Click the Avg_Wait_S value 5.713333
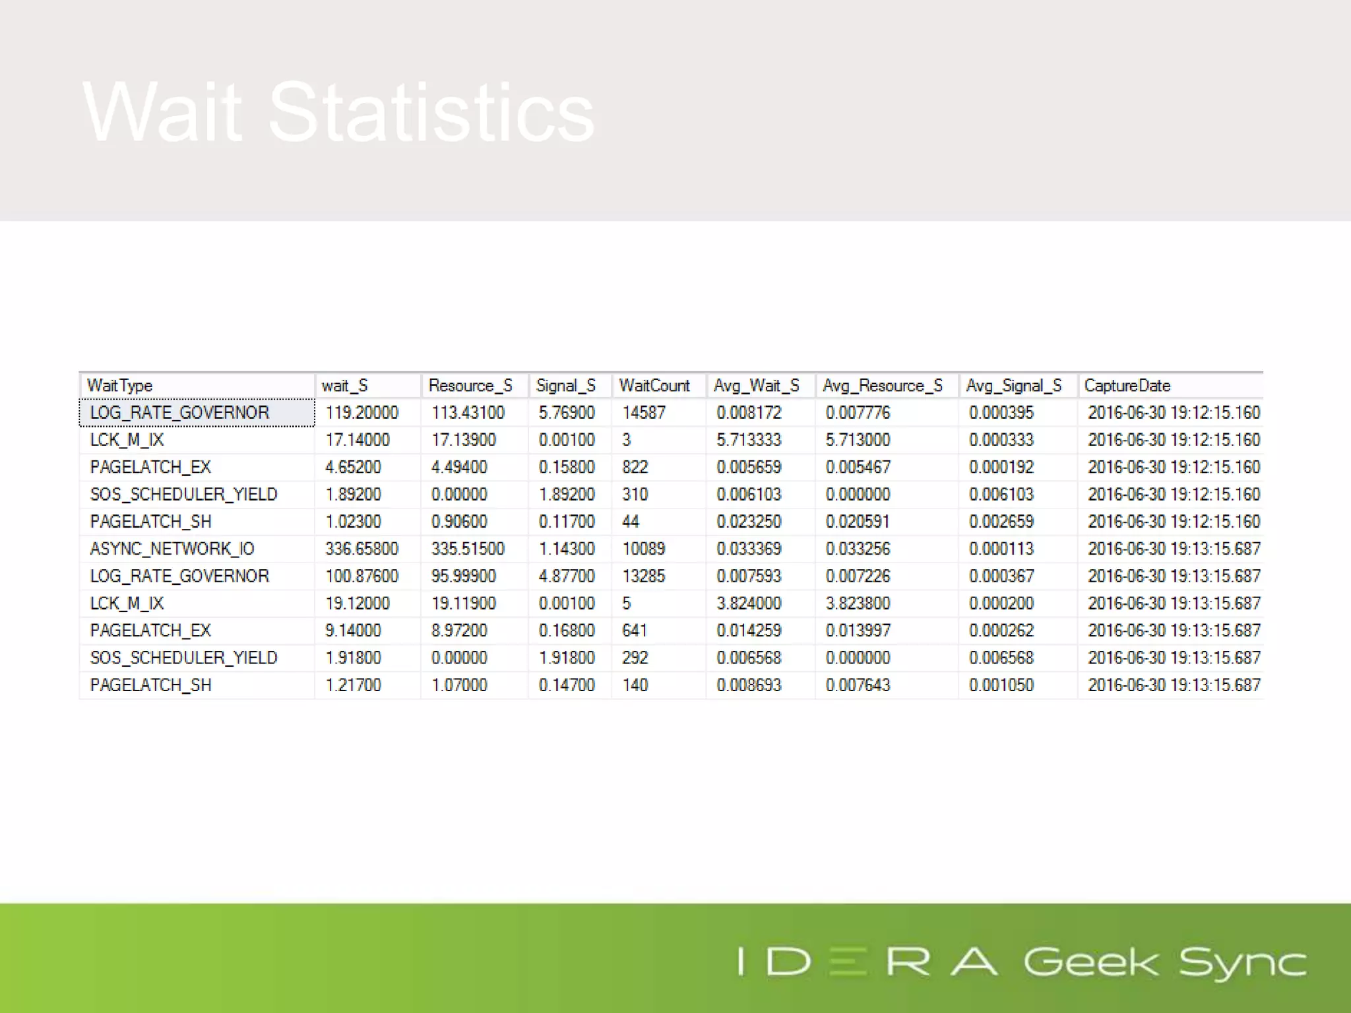The image size is (1351, 1013). point(749,440)
